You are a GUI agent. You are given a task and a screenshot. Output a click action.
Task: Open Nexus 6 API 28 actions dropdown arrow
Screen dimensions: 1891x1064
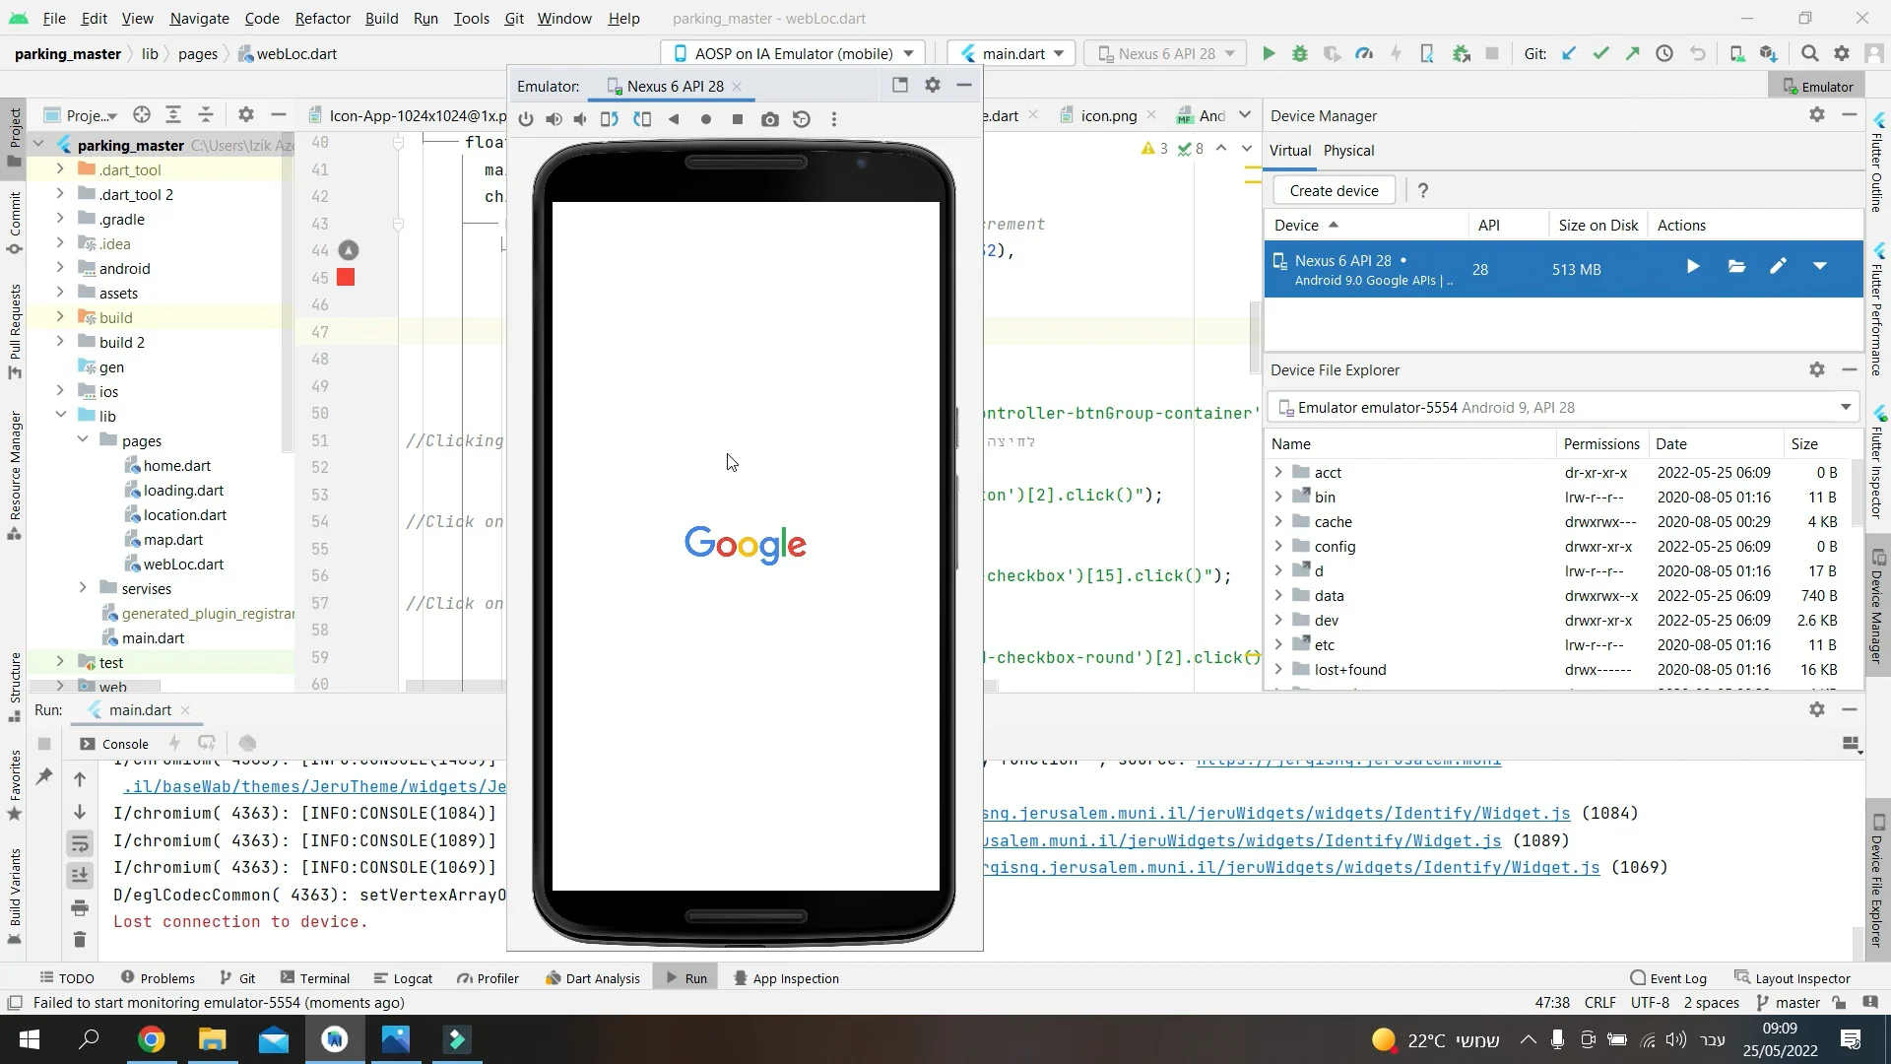[1820, 266]
